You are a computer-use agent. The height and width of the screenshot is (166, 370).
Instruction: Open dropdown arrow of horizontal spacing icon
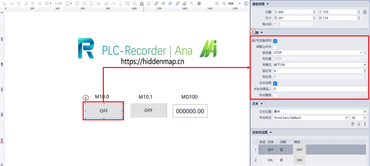tap(61, 3)
